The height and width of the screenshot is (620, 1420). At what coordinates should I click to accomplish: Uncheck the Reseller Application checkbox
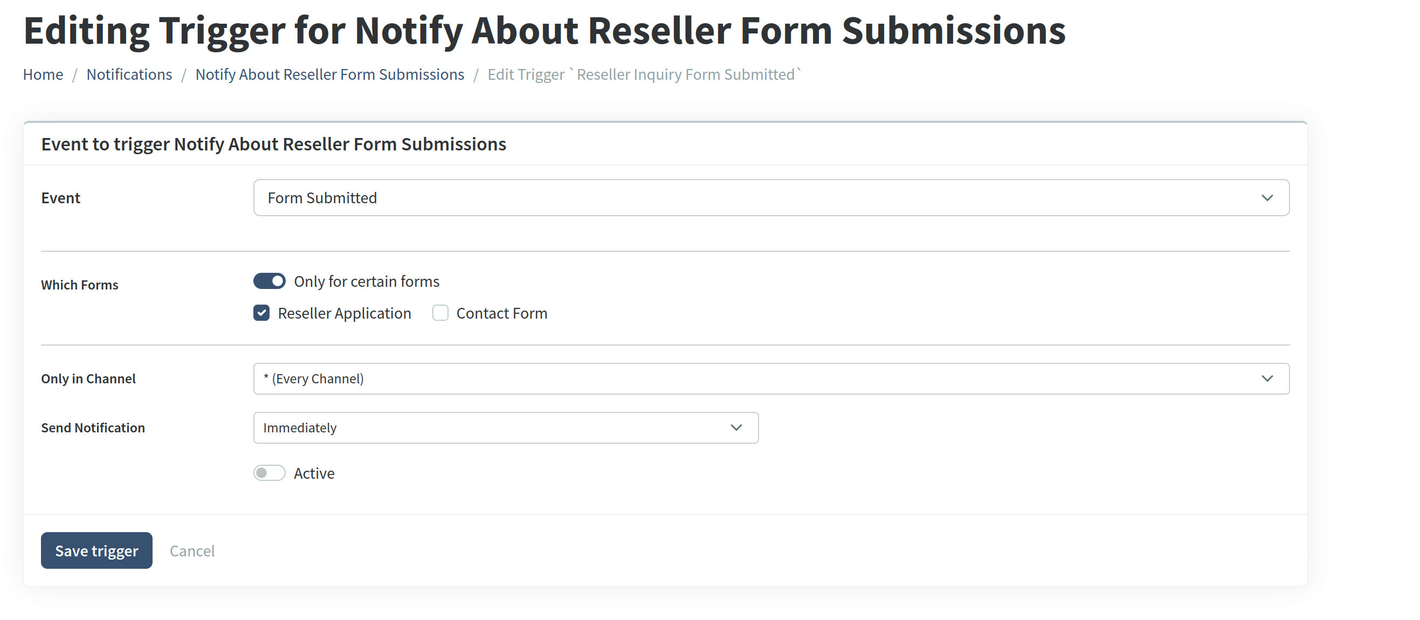click(x=261, y=313)
